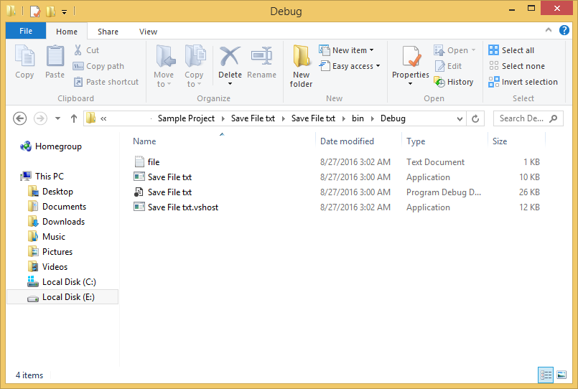Go back with the Back arrow
Image resolution: width=578 pixels, height=389 pixels.
point(20,118)
